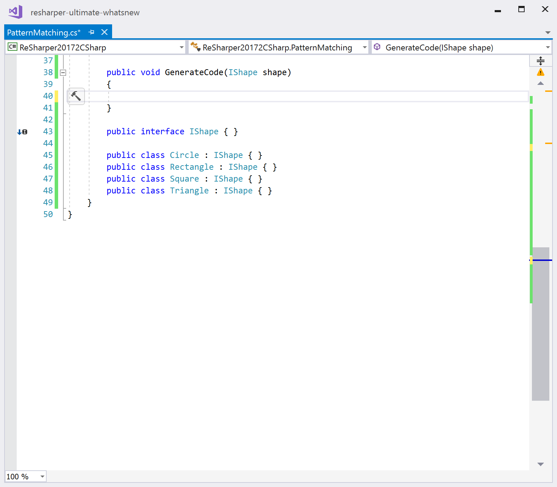Image resolution: width=557 pixels, height=487 pixels.
Task: Click the Visual Studio logo icon
Action: pos(16,12)
